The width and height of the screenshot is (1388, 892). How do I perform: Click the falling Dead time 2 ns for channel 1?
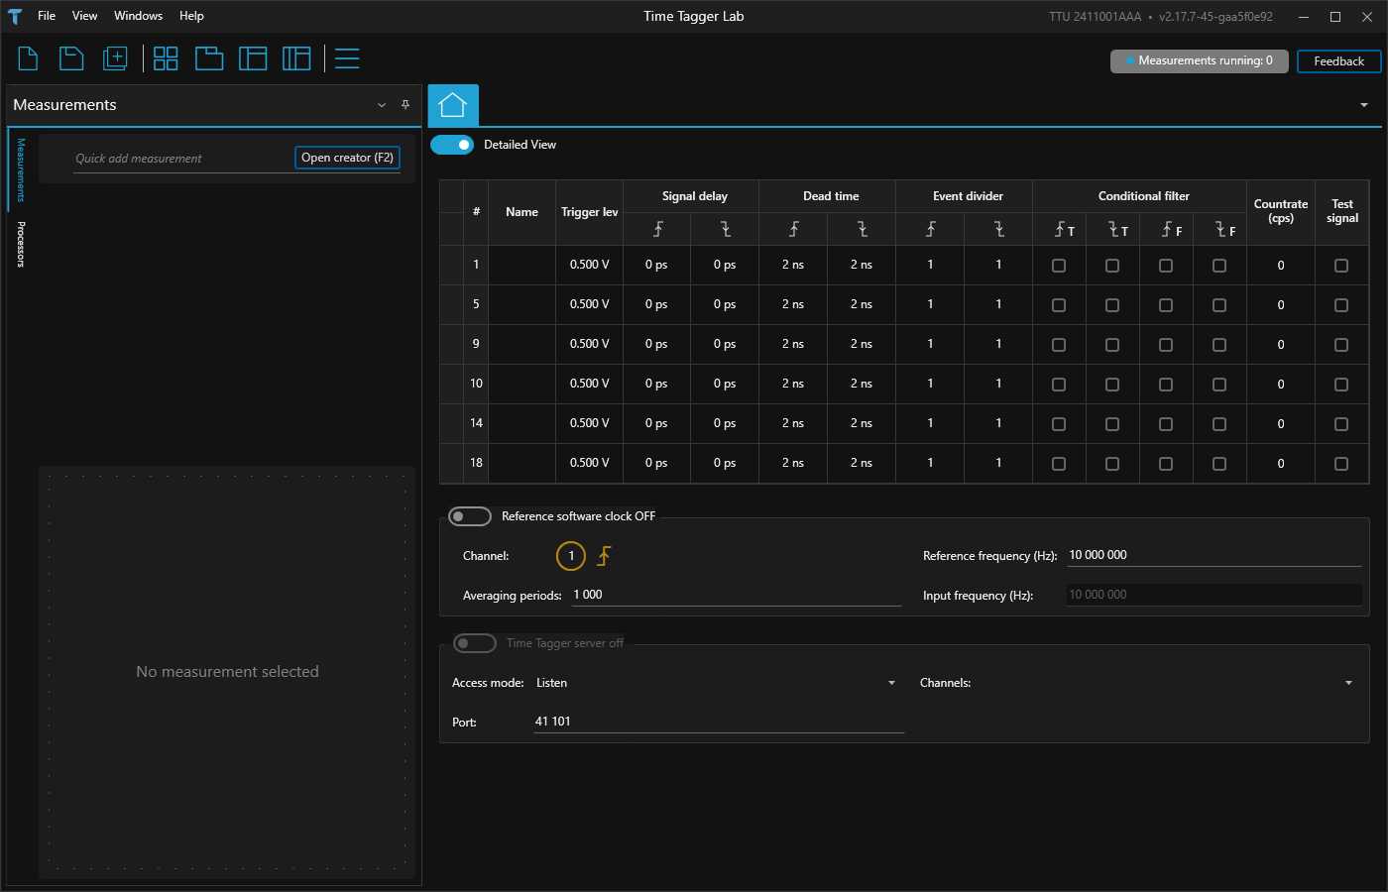click(862, 265)
